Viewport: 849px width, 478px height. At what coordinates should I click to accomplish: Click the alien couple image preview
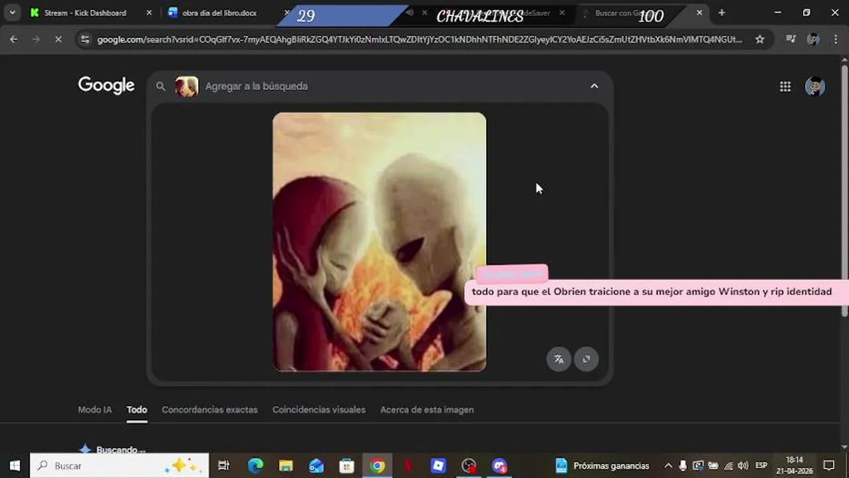point(379,242)
